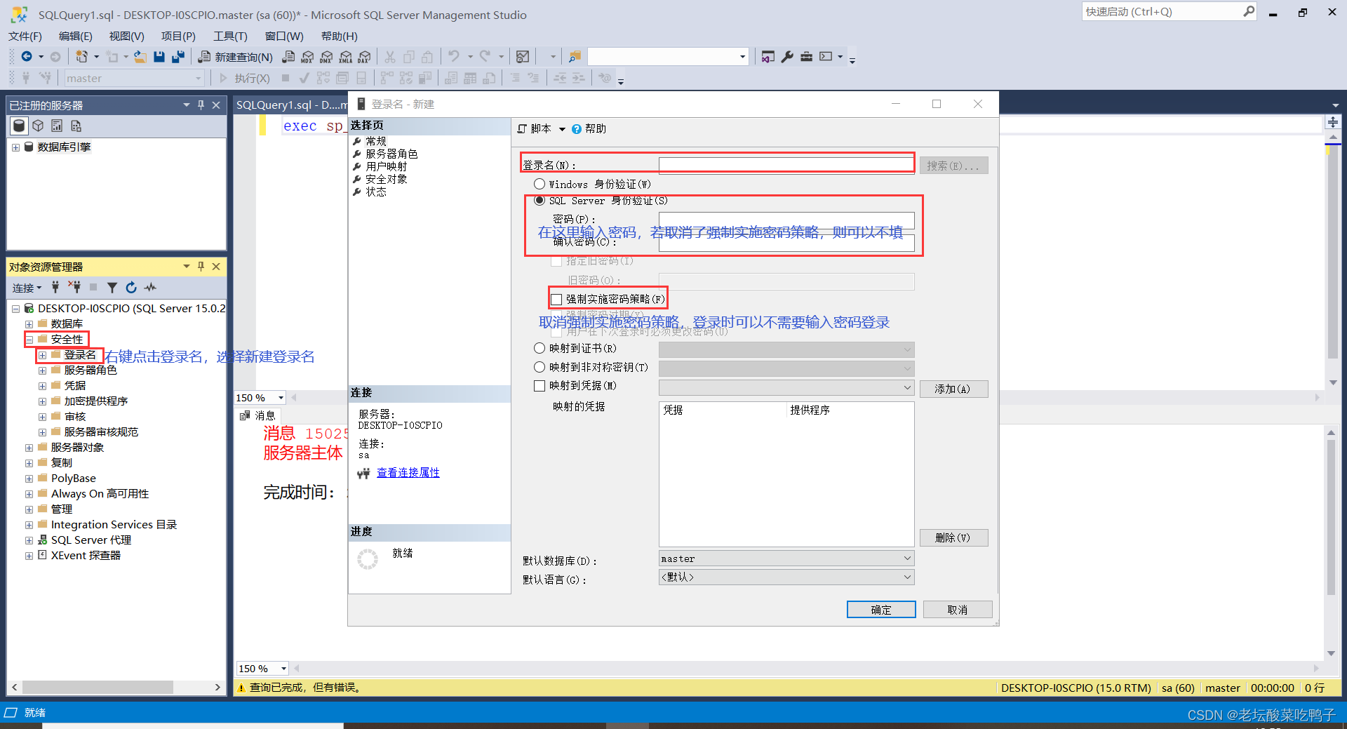Click the Save All icon
The width and height of the screenshot is (1347, 729).
[x=178, y=57]
